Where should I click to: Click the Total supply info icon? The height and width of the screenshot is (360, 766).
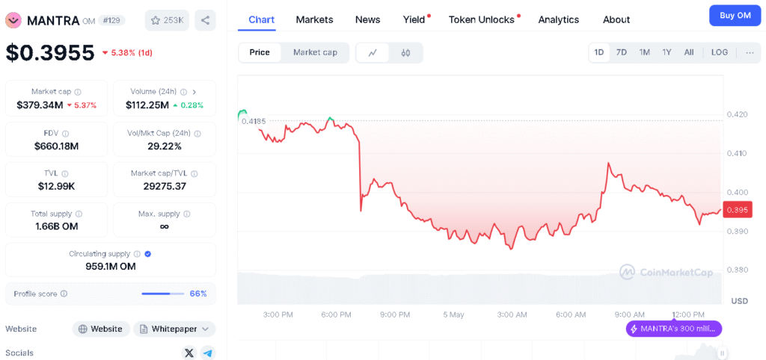click(x=79, y=214)
